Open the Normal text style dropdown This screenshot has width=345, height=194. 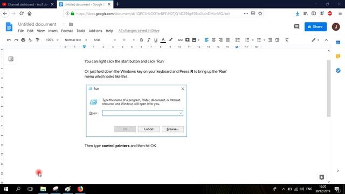coord(75,40)
